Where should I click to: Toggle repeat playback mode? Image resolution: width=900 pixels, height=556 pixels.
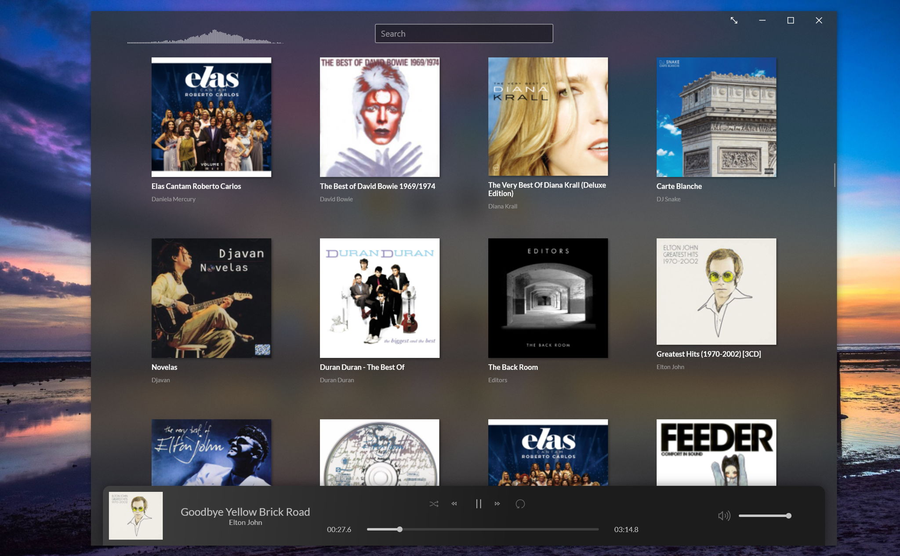click(520, 504)
